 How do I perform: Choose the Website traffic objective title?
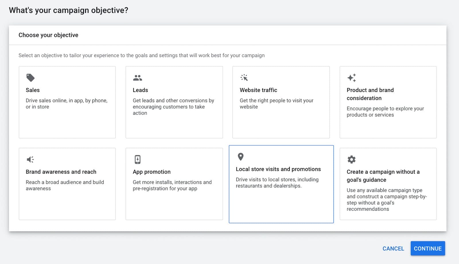[258, 90]
